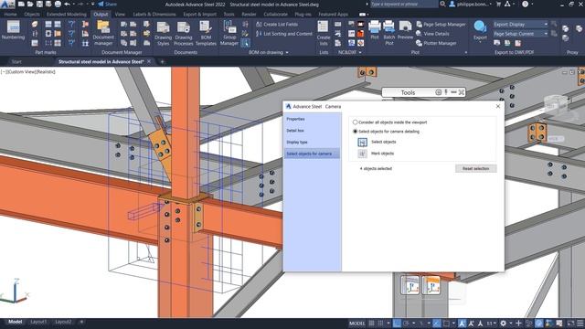Screen dimensions: 585x329
Task: Click Create lists icon
Action: (x=323, y=33)
